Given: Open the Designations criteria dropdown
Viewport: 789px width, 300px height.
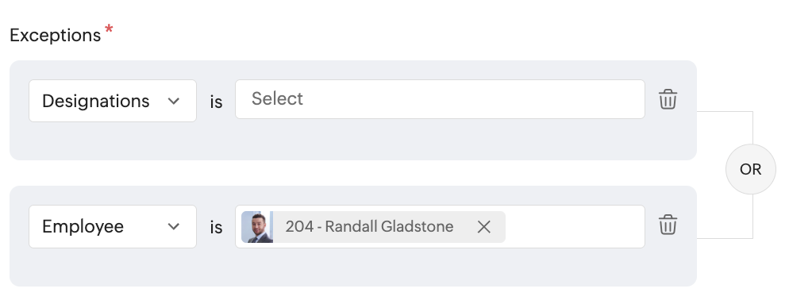Looking at the screenshot, I should [113, 101].
